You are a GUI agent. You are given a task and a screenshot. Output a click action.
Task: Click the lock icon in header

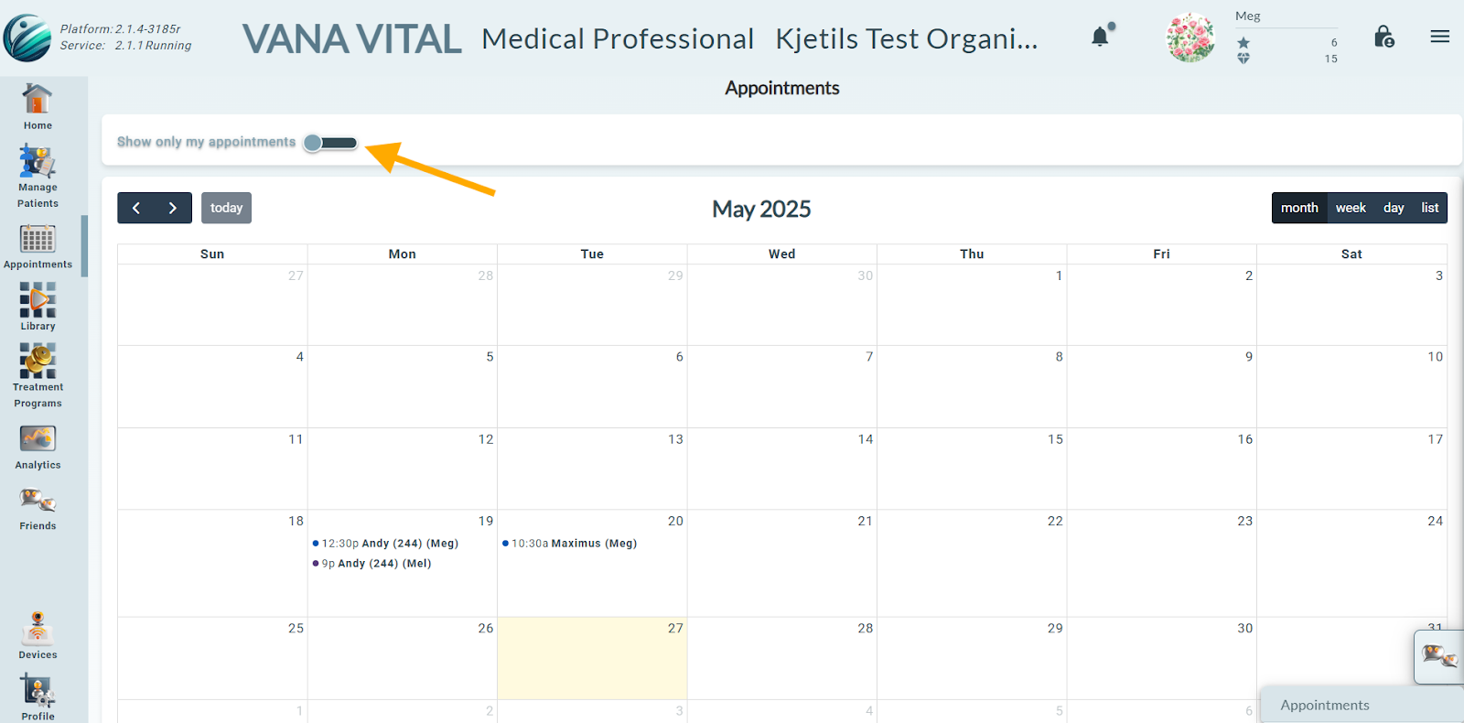coord(1383,37)
